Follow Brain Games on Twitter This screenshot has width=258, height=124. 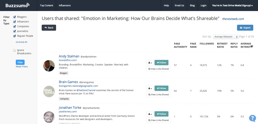pos(162,88)
